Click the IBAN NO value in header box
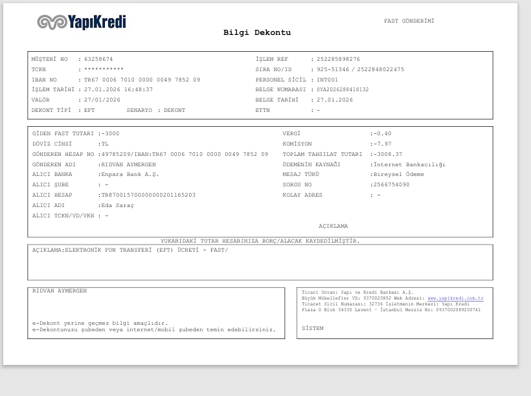This screenshot has height=396, width=531. (x=142, y=80)
